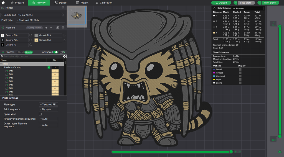Click the horizontal move slider handle
Screen dimensions: 284x157
point(231,152)
